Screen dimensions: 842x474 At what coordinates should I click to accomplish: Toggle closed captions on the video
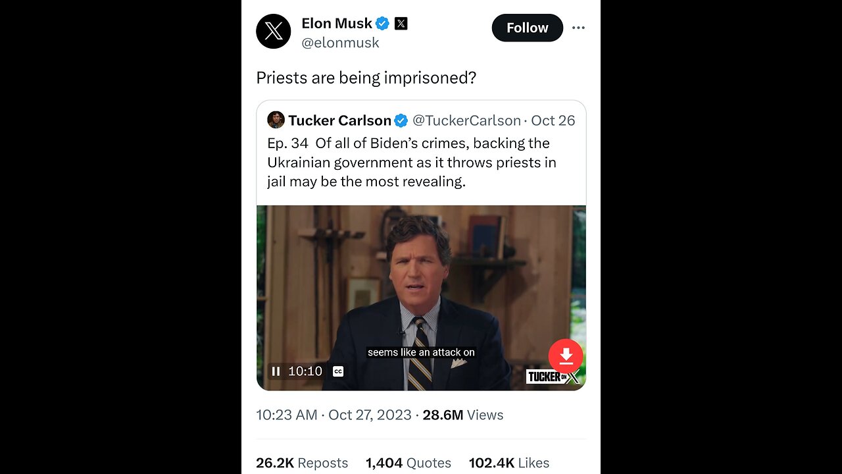point(338,371)
